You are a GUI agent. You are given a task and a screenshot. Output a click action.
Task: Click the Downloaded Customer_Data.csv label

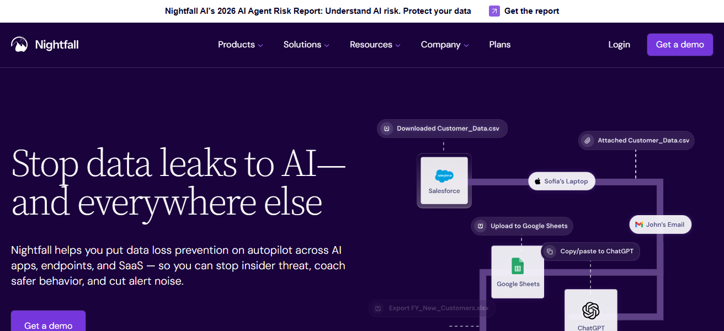click(448, 129)
